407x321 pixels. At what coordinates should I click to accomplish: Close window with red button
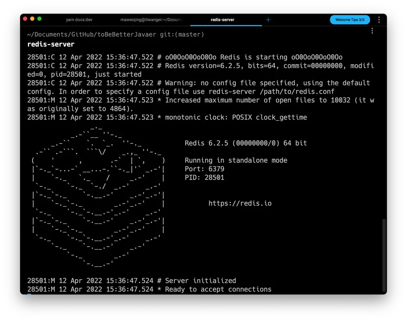tap(25, 19)
